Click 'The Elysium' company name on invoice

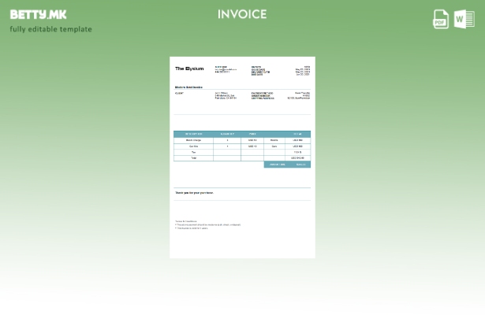(x=189, y=69)
